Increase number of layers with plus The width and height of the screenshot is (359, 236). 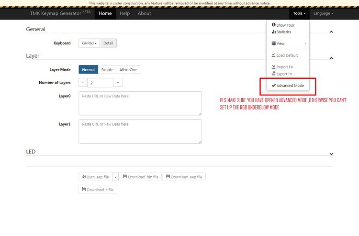tap(118, 83)
